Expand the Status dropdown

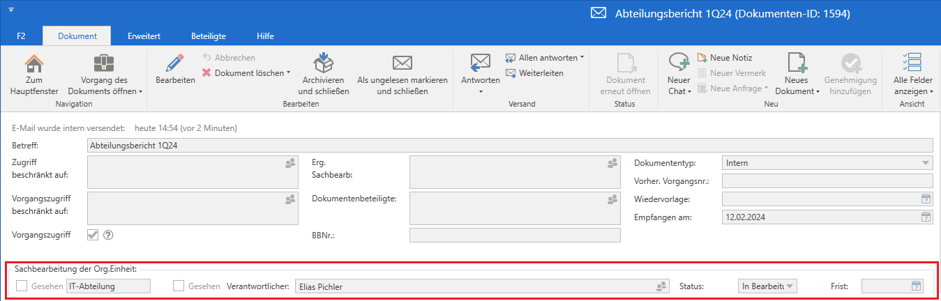coord(790,286)
